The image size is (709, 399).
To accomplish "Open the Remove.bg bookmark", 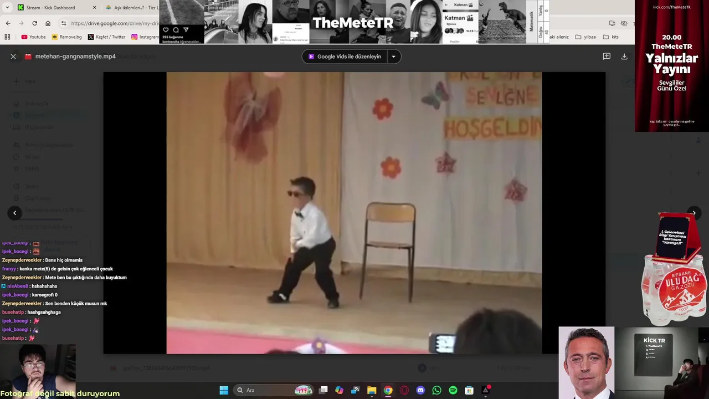I will pyautogui.click(x=66, y=37).
